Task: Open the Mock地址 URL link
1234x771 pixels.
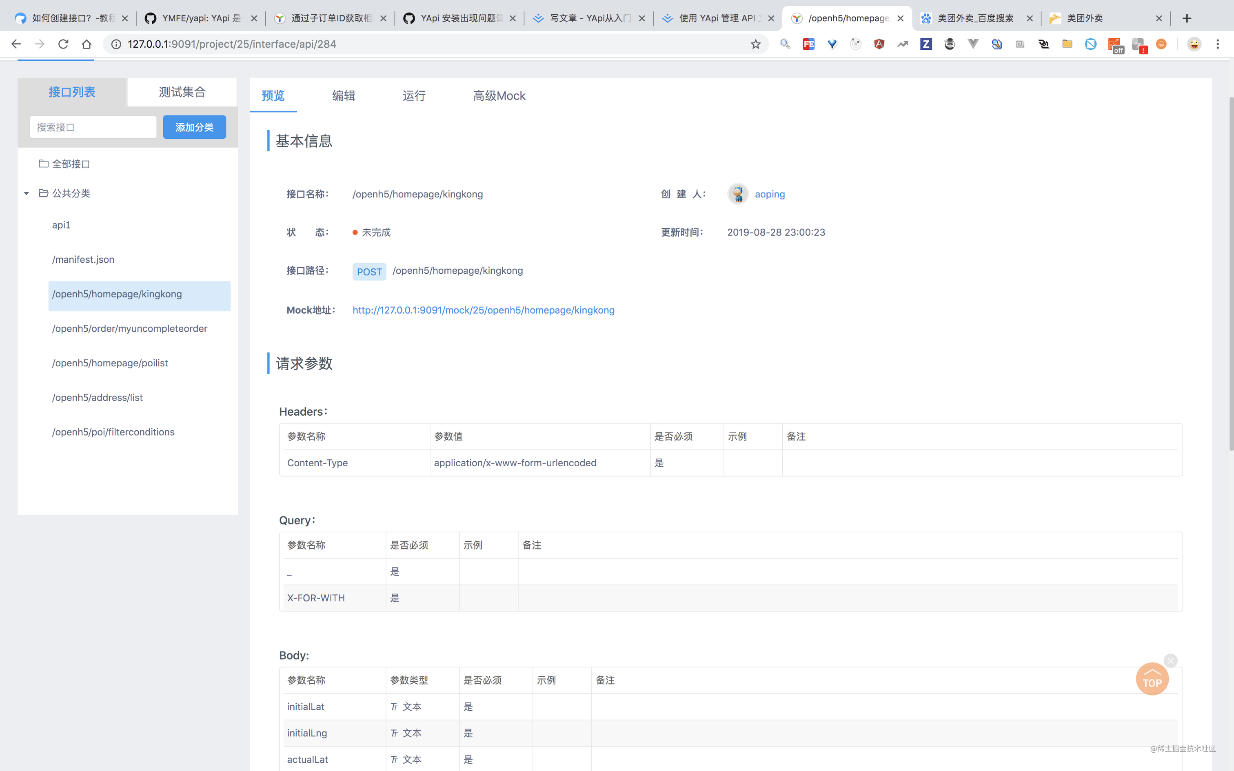Action: pos(484,310)
